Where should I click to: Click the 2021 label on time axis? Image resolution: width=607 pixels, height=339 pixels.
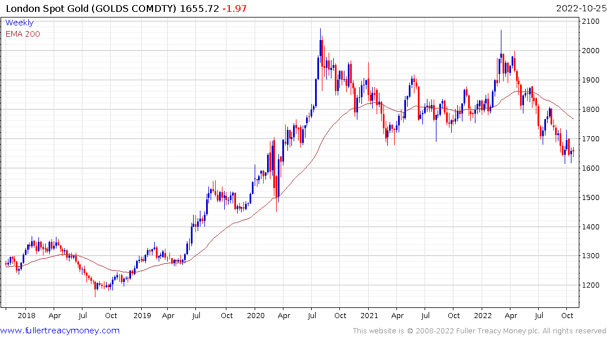point(369,316)
